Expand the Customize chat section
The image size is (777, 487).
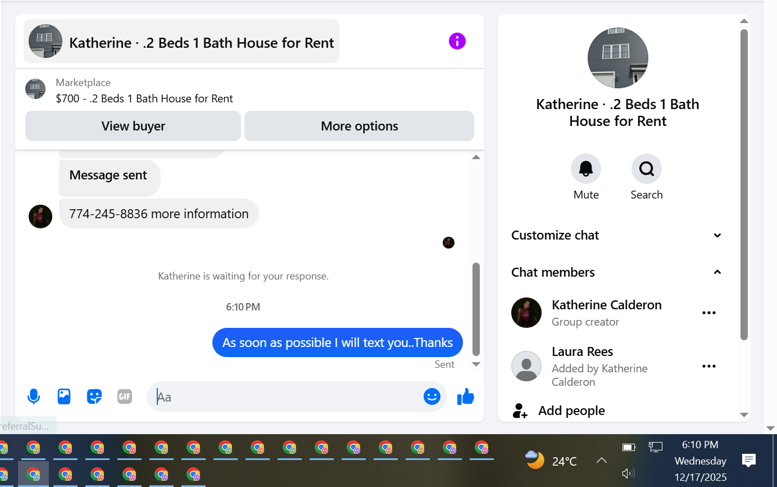tap(617, 235)
